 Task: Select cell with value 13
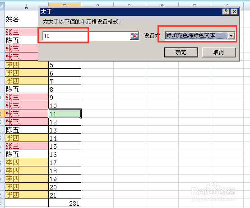click(x=65, y=130)
